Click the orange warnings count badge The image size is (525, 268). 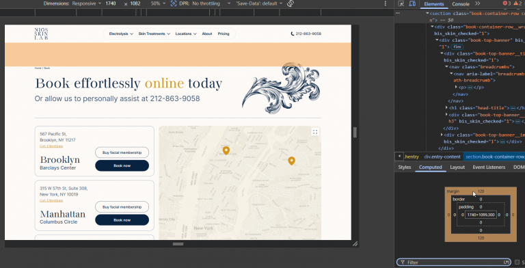tap(517, 3)
